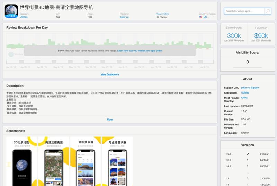
Task: Expand the collapsed versions ellipsis row
Action: pyautogui.click(x=247, y=172)
